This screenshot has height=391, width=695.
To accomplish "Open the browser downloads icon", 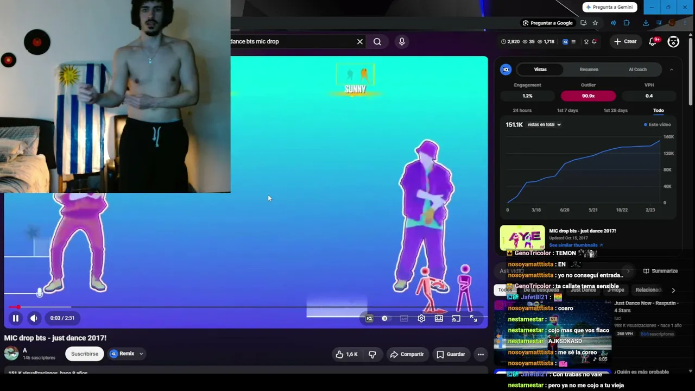I will pos(646,23).
